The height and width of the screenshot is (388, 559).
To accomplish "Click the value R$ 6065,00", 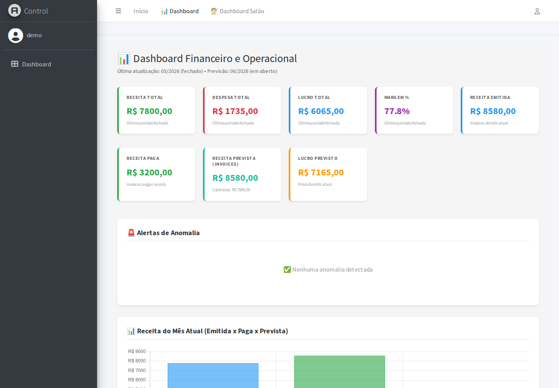I will pyautogui.click(x=321, y=111).
